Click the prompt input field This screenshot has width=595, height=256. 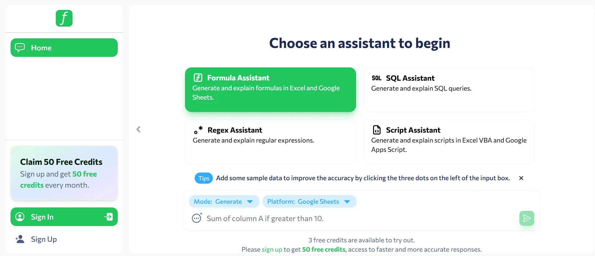(x=341, y=218)
